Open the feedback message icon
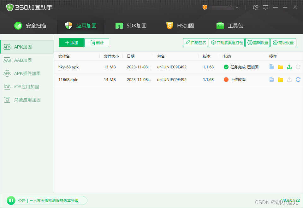Screen dimensions: 303x208 (x=265, y=7)
